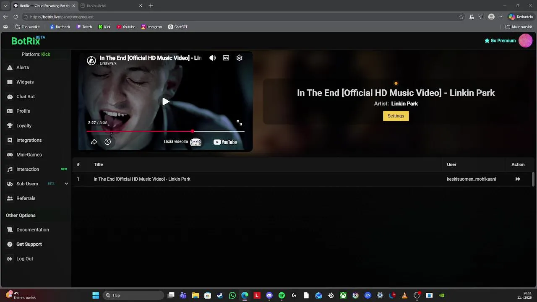
Task: Switch to the Uusi välilehti tab
Action: click(110, 6)
